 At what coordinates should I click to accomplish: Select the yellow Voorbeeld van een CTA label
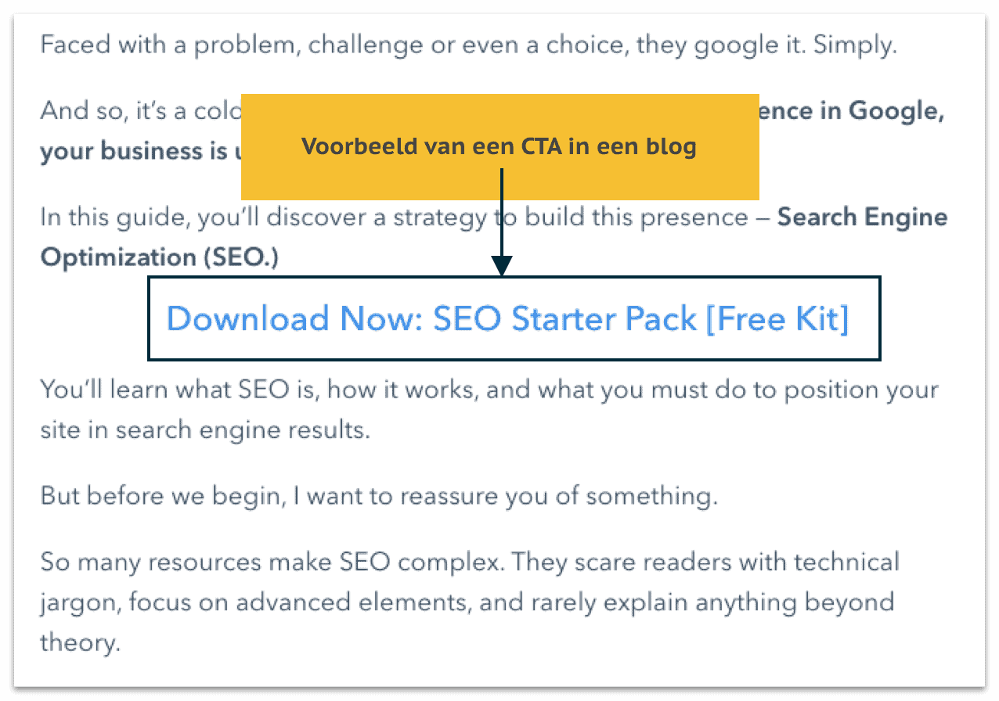point(499,146)
